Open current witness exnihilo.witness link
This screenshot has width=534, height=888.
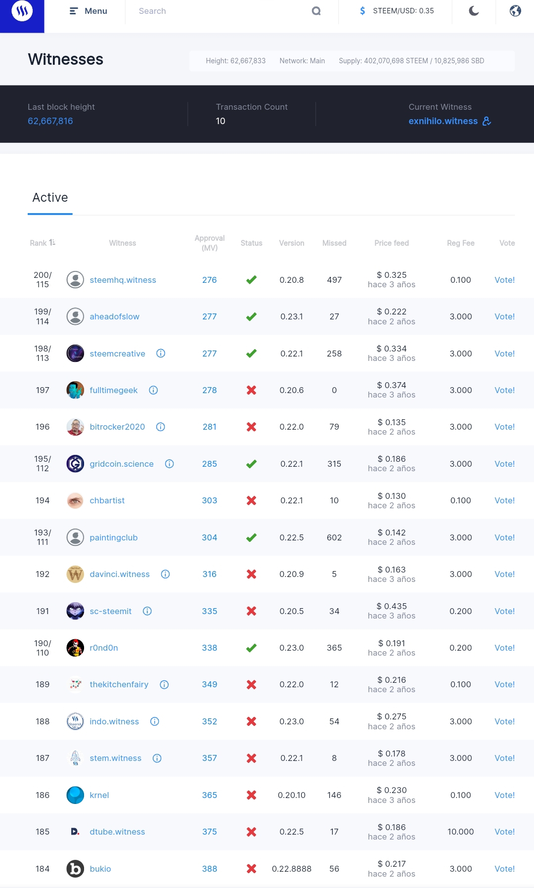point(443,121)
